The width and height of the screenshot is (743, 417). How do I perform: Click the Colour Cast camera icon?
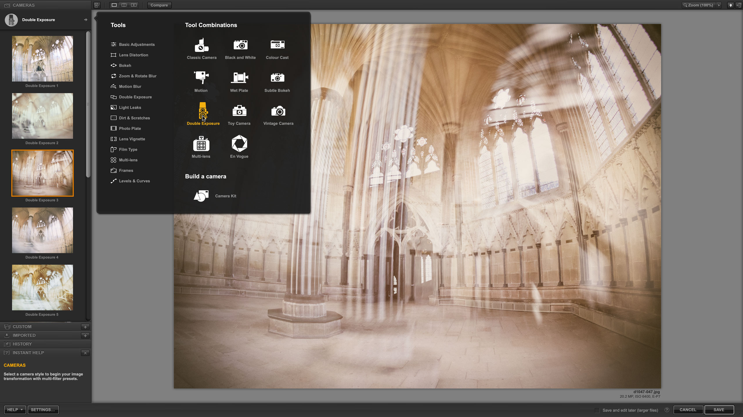click(x=277, y=45)
